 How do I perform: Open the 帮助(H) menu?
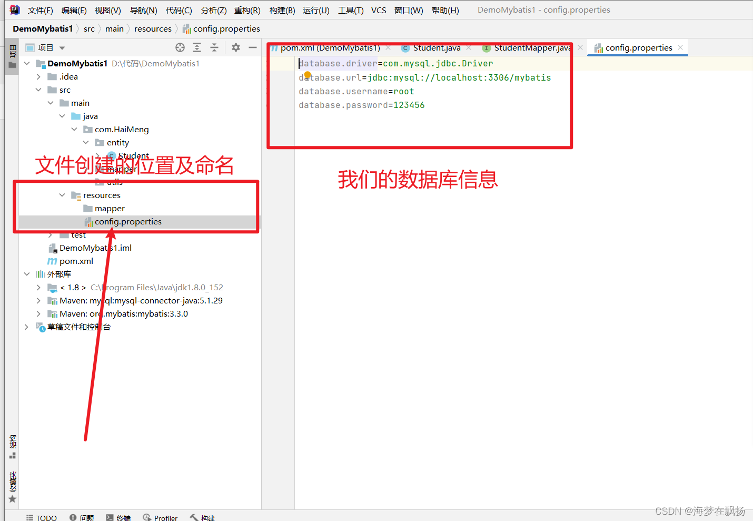pos(445,10)
